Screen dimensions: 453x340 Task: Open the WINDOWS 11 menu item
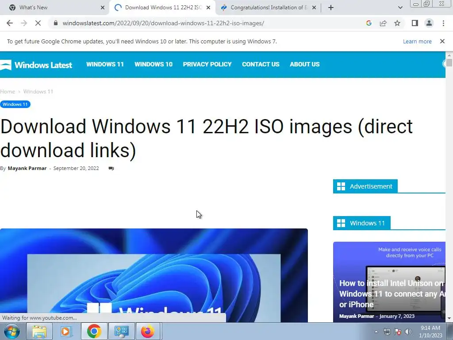click(105, 64)
